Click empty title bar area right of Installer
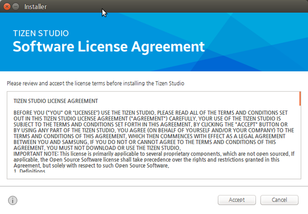Screen dimensions: 308x214 click(x=190, y=7)
